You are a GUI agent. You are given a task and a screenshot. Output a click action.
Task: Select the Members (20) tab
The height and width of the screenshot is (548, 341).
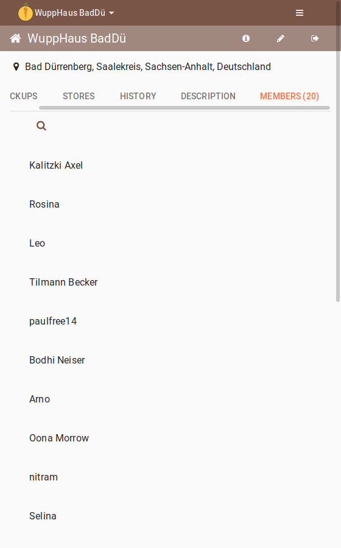[289, 96]
